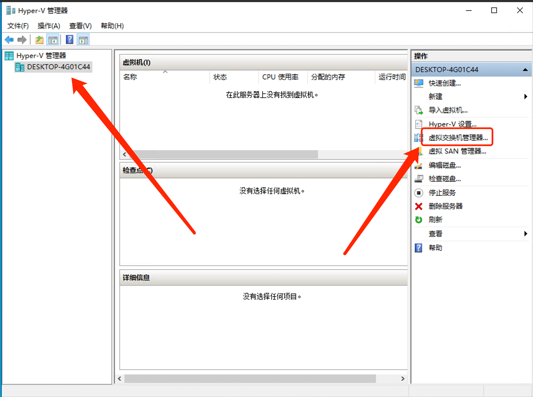Open the 查看(V) menu
533x397 pixels.
(x=80, y=26)
